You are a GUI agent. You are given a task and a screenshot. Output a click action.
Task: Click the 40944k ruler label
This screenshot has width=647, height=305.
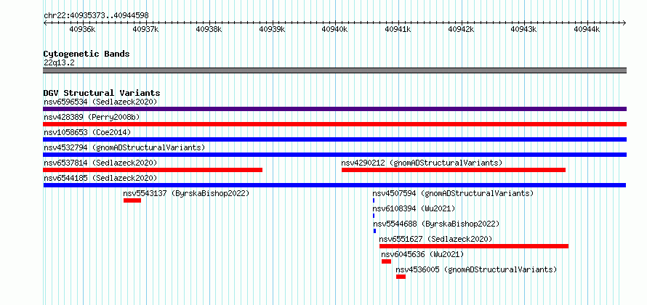pos(587,29)
